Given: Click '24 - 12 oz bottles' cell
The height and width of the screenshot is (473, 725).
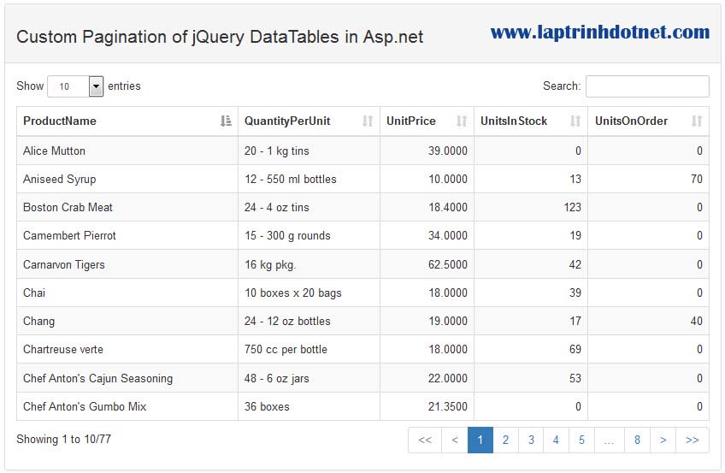Looking at the screenshot, I should [309, 321].
